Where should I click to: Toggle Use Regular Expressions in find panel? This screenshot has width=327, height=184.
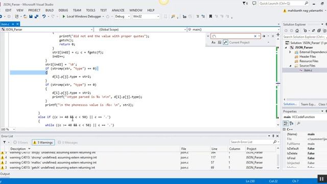coord(225,42)
